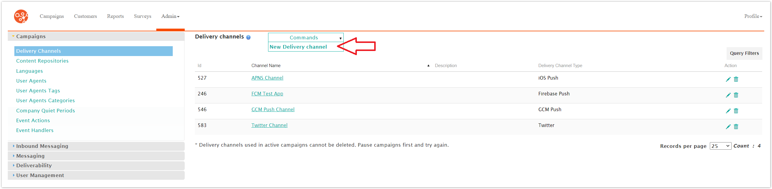Open the Query Filters panel
The image size is (772, 189).
pyautogui.click(x=744, y=53)
